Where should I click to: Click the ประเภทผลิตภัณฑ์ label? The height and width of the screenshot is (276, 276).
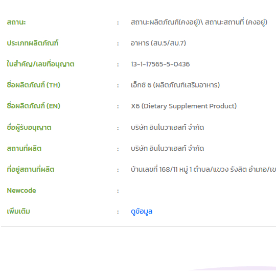(x=33, y=43)
